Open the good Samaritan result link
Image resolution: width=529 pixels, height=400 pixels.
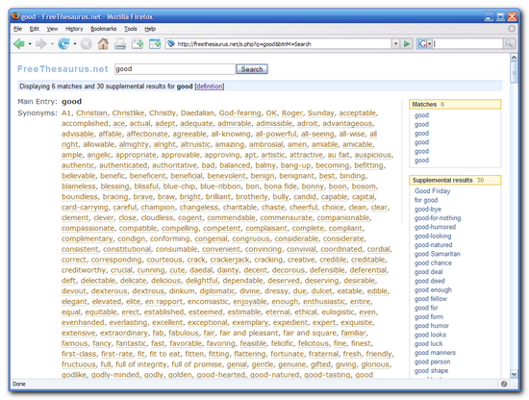438,254
